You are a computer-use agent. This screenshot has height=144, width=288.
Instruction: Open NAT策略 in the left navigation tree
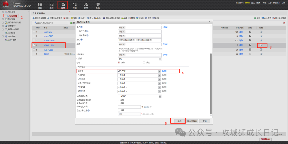pyautogui.click(x=11, y=19)
